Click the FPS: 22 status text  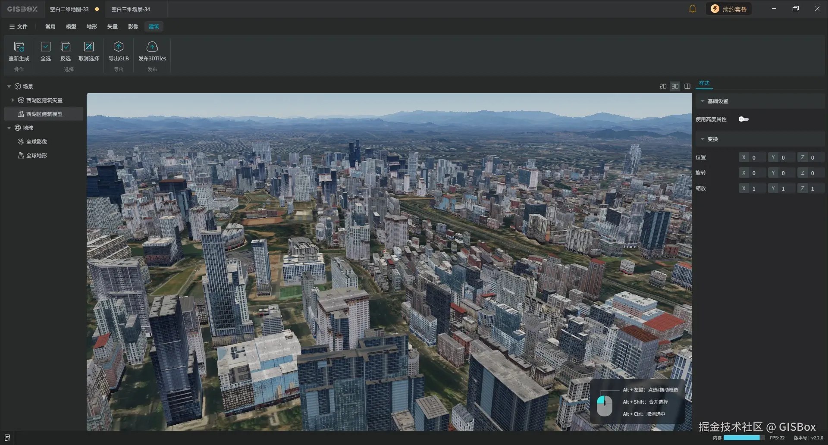777,438
